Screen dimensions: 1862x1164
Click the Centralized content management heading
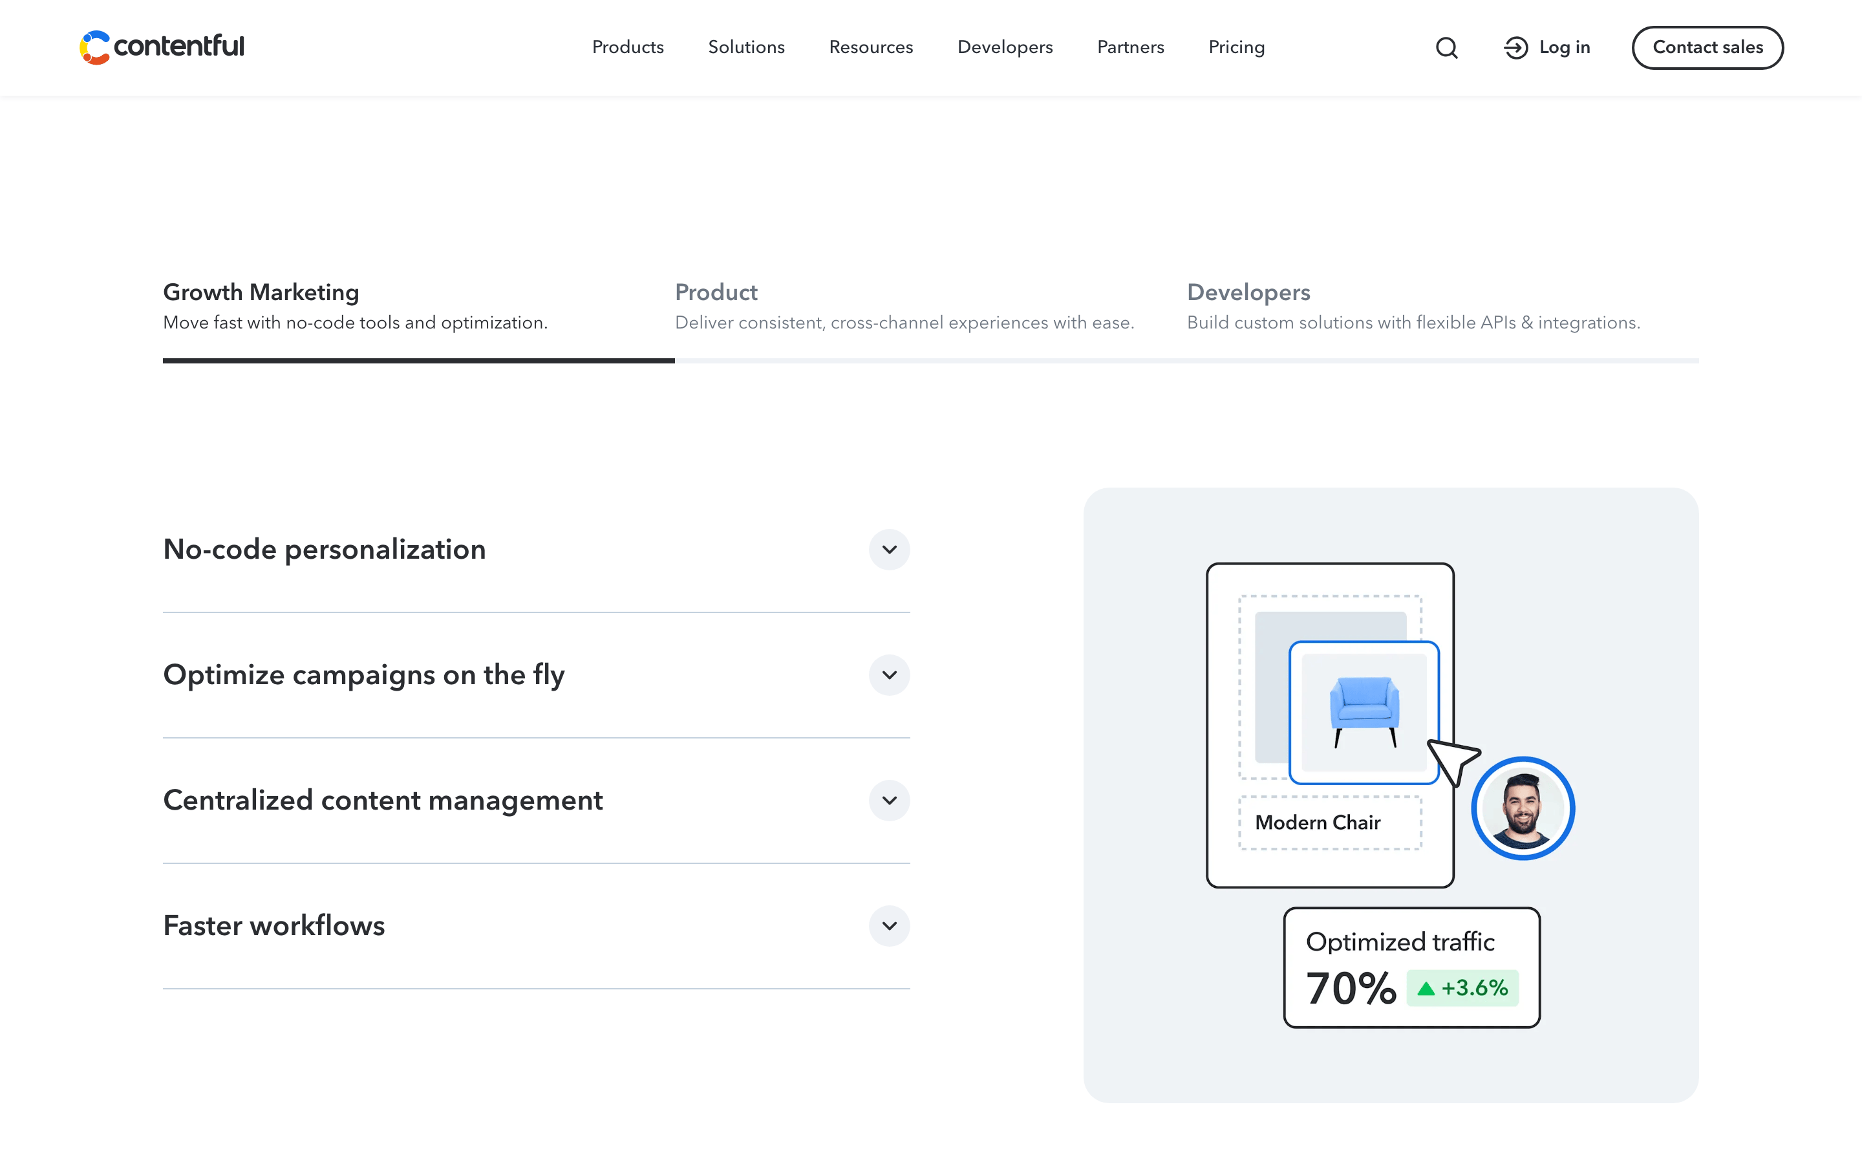[x=383, y=801]
